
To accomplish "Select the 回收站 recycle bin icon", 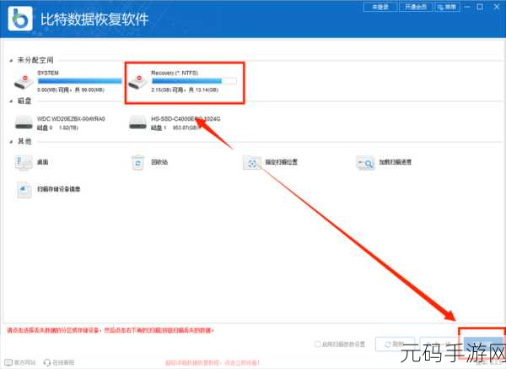I will pos(137,162).
